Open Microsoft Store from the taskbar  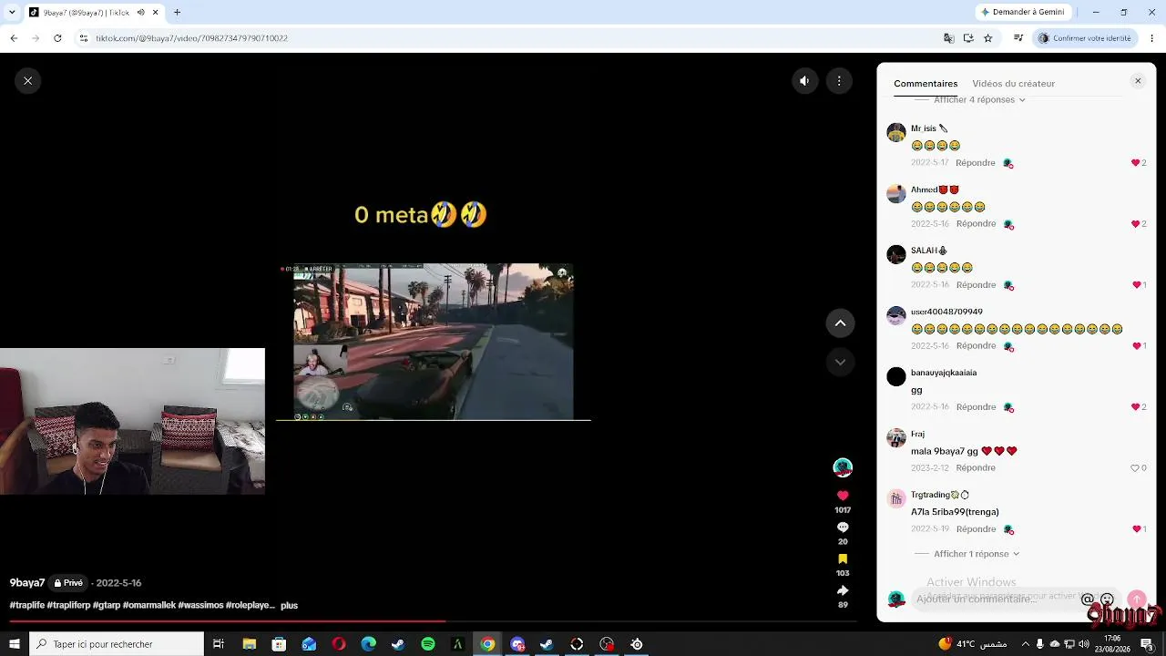tap(279, 644)
